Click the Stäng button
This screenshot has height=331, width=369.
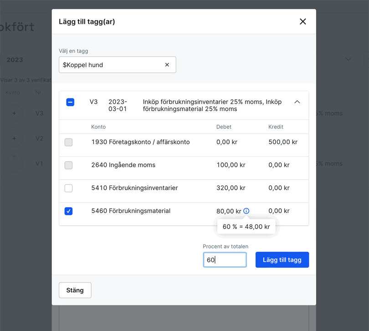pyautogui.click(x=75, y=290)
